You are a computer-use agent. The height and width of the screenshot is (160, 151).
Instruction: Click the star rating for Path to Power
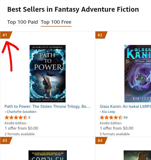click(x=16, y=117)
